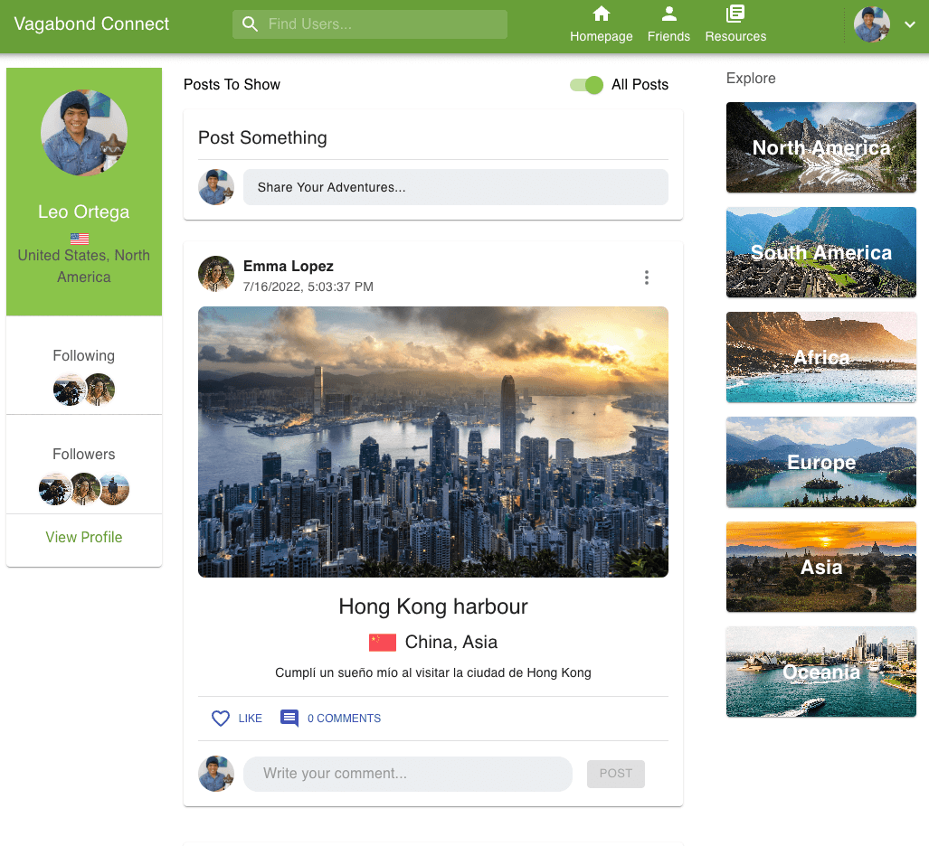This screenshot has height=846, width=929.
Task: Click avatar beside comment field
Action: (215, 774)
